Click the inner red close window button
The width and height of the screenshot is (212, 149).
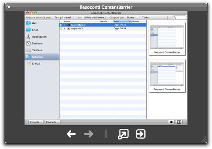click(x=27, y=13)
